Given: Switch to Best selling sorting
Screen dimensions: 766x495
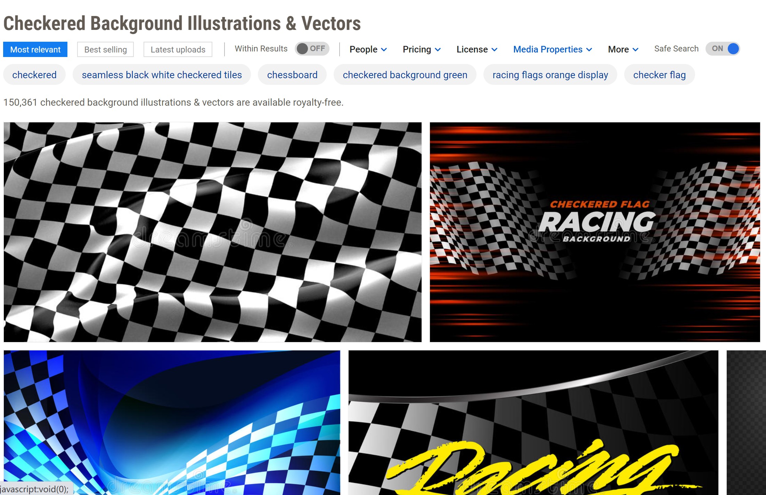Looking at the screenshot, I should point(105,49).
